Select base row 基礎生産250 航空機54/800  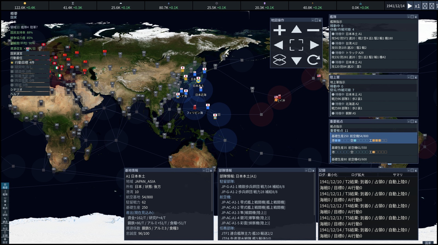(374, 138)
